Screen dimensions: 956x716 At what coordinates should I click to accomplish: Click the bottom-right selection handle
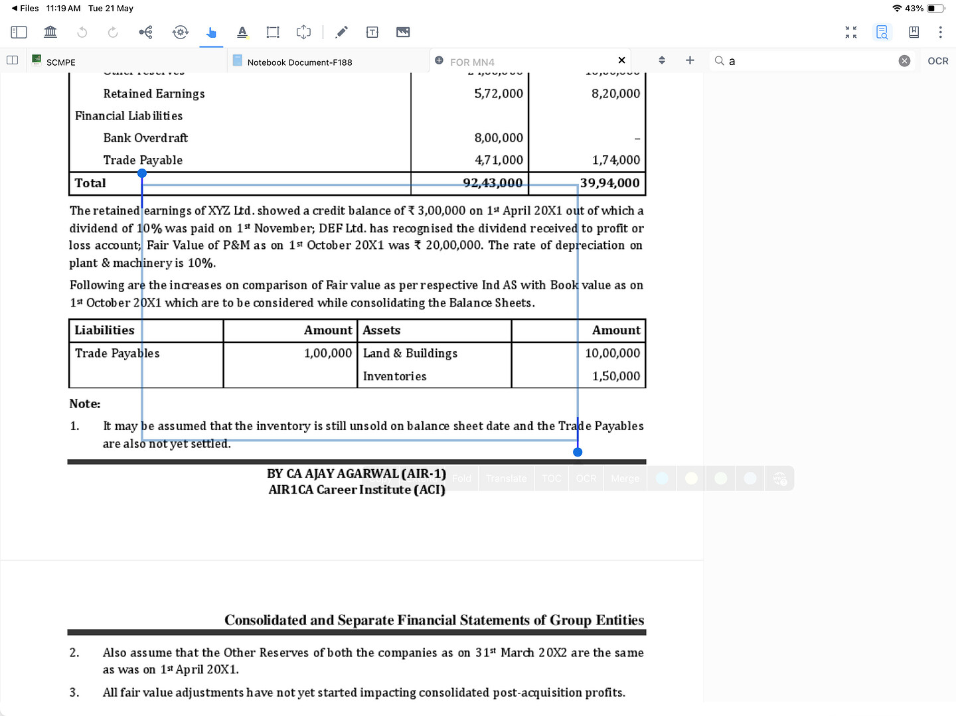[x=578, y=452]
